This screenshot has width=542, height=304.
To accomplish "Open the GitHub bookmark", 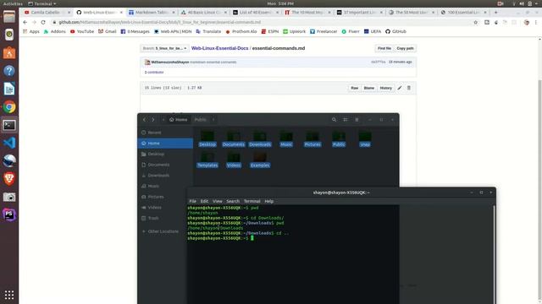I will tap(395, 31).
